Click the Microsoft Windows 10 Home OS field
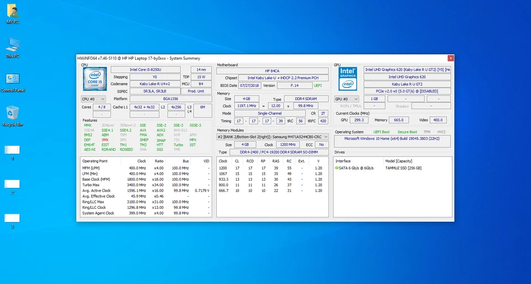Screen dimensions: 531x284 point(392,141)
